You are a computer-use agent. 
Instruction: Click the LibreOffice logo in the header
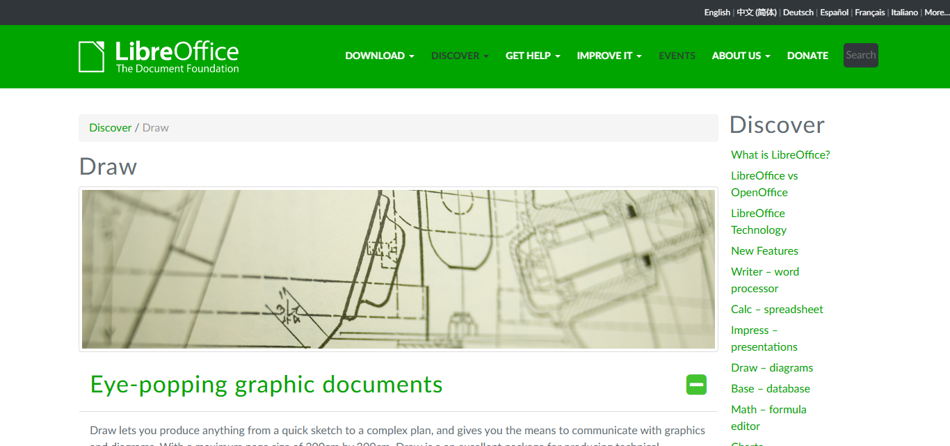(x=159, y=56)
